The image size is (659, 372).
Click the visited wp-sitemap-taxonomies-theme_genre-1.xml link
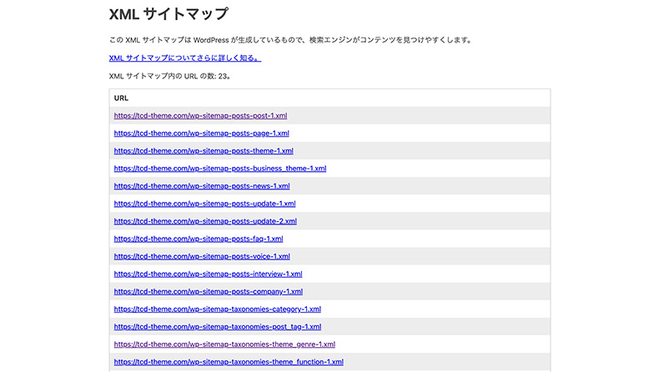click(224, 344)
